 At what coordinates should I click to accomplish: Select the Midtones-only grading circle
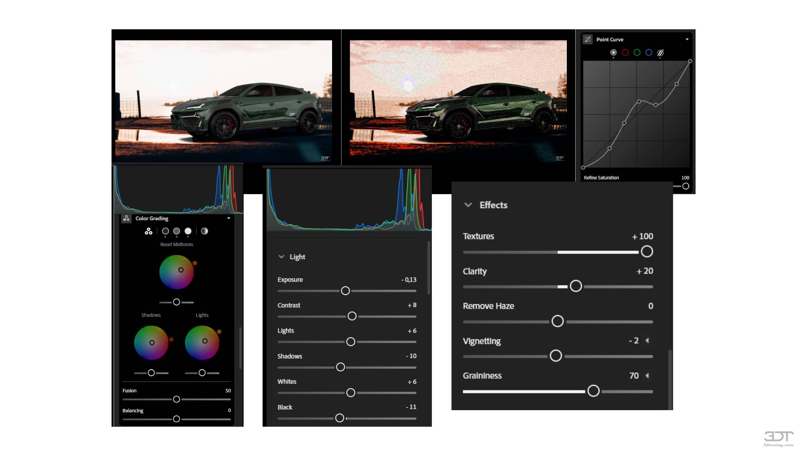click(177, 231)
